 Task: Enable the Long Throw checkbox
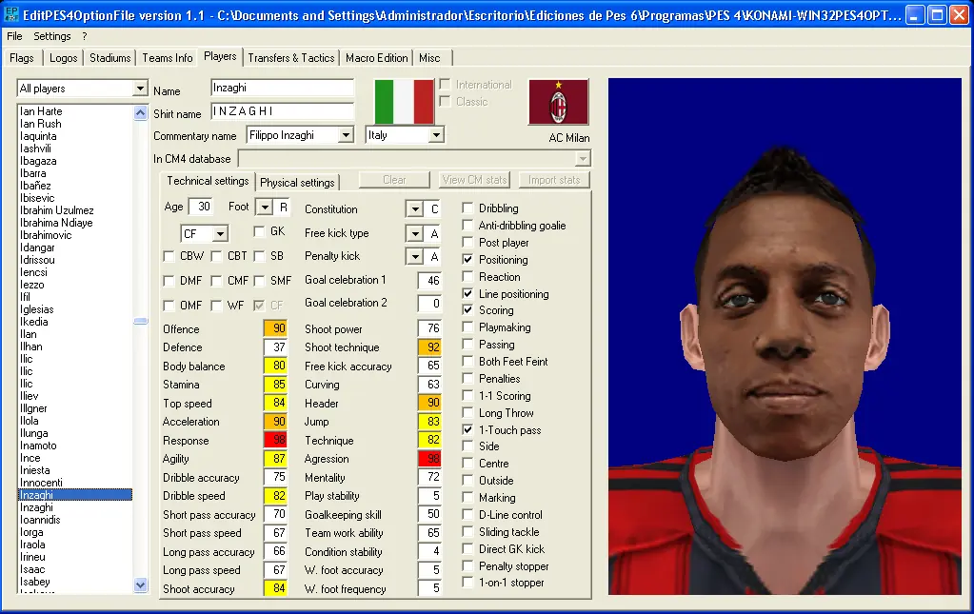click(x=468, y=412)
